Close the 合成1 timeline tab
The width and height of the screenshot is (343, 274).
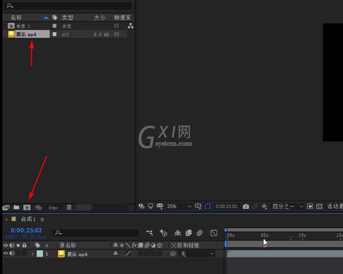coord(6,220)
